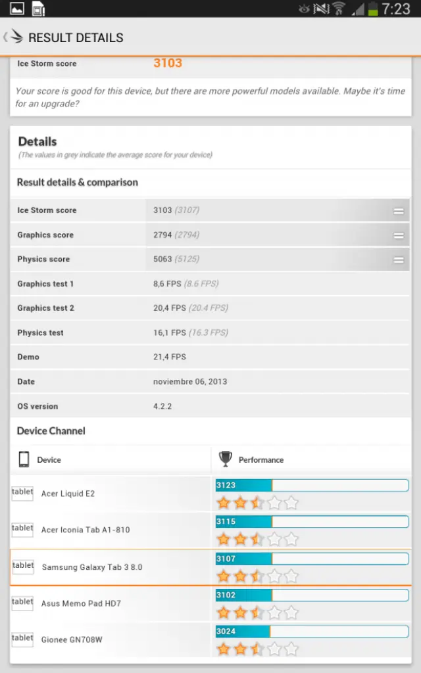Expand the Ice Storm score row
Screen dimensions: 421x673
[x=398, y=211]
